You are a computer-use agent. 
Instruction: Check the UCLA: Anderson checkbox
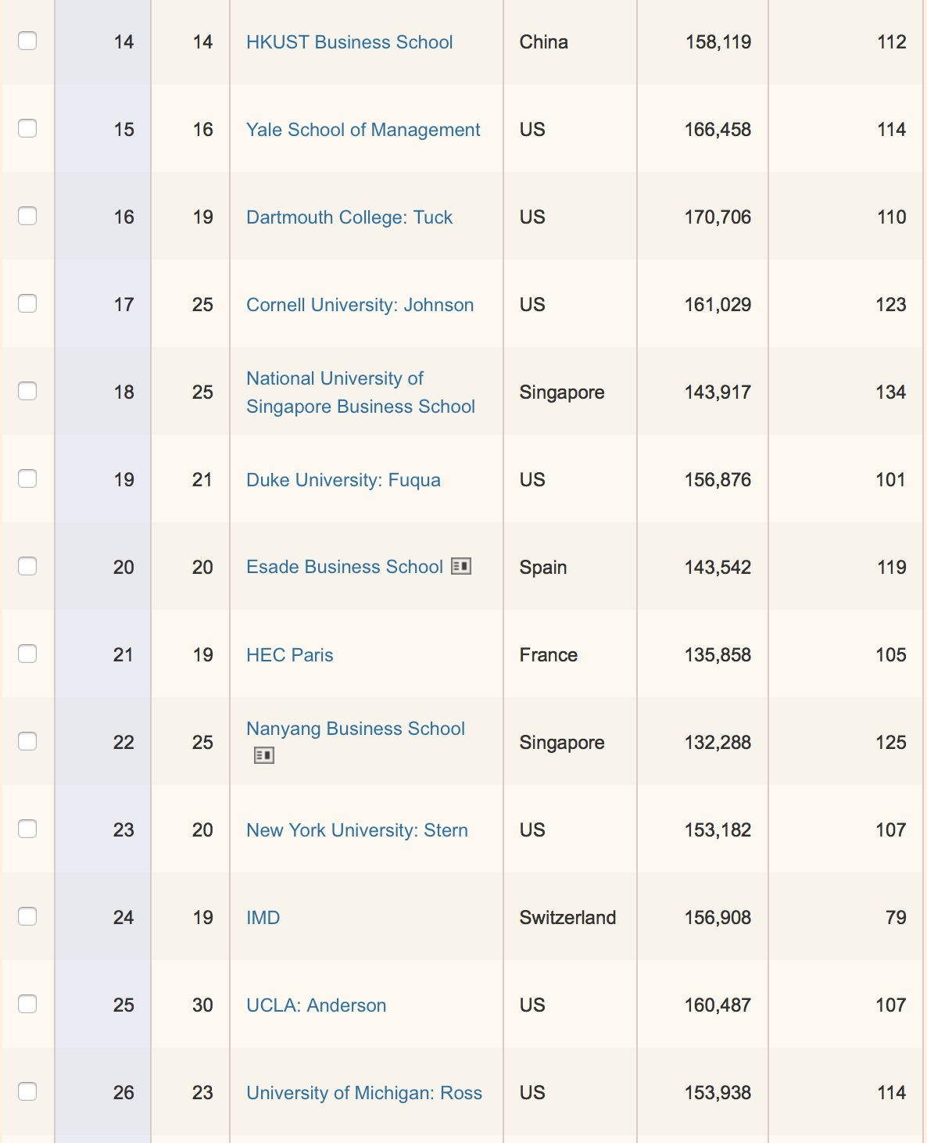[27, 1004]
